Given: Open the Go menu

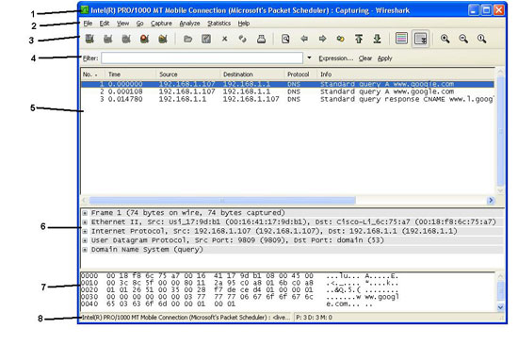Looking at the screenshot, I should (x=139, y=24).
